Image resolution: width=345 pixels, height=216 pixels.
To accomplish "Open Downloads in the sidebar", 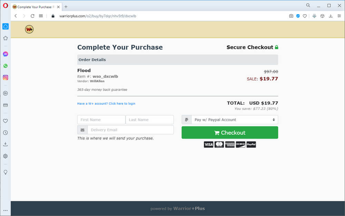I will click(x=6, y=144).
